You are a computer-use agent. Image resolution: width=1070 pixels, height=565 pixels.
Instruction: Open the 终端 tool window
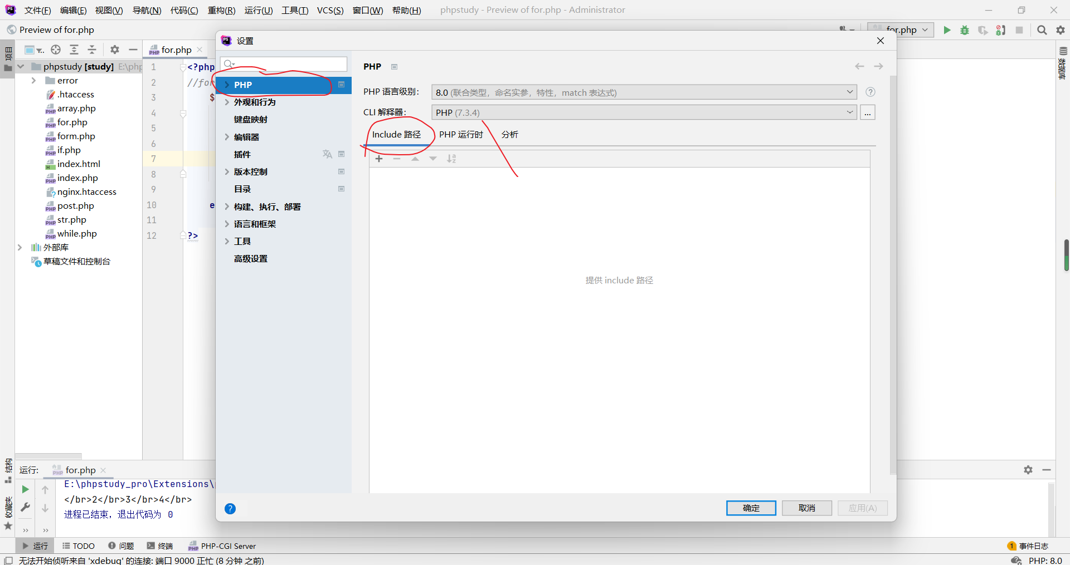point(160,546)
